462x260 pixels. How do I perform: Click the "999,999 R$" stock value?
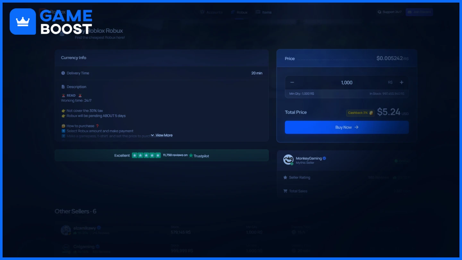[181, 251]
